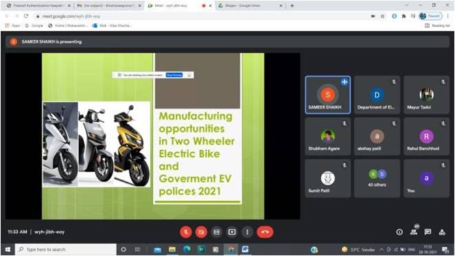
Task: Reload the Meet page
Action: point(26,16)
